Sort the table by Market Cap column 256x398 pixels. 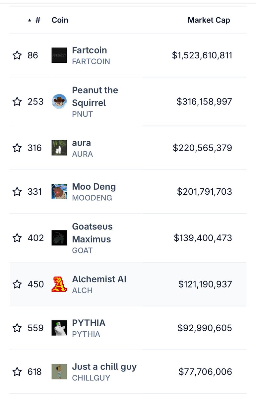pyautogui.click(x=209, y=20)
